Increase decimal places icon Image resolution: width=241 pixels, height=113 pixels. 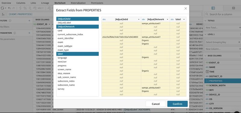click(x=35, y=8)
